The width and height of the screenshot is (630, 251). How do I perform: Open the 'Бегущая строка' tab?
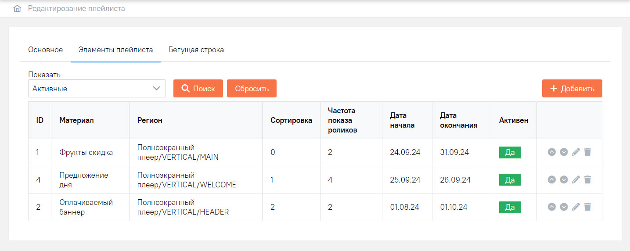[196, 50]
